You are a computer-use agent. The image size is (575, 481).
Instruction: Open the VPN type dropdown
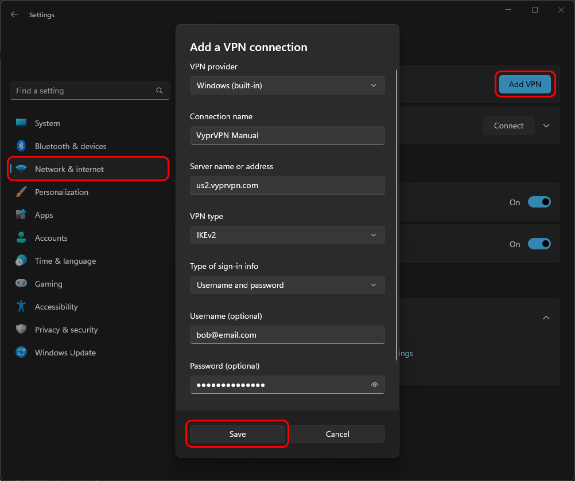(x=287, y=235)
